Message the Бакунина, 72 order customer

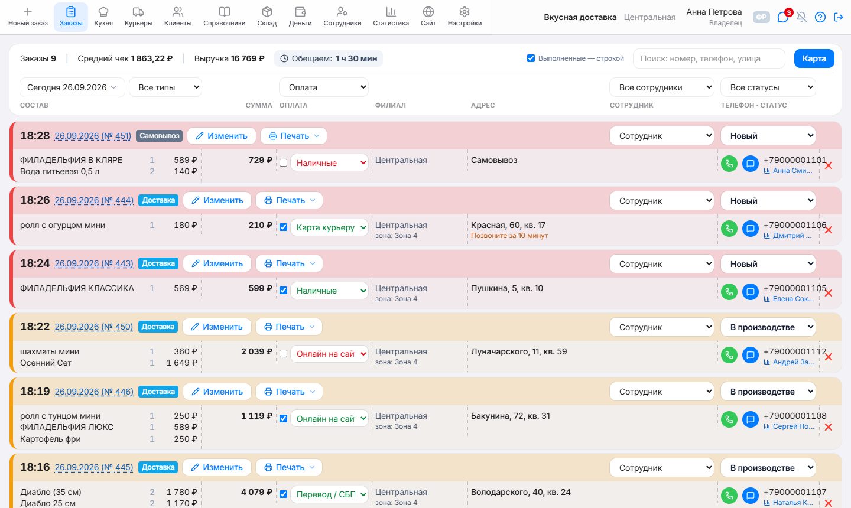pyautogui.click(x=751, y=419)
